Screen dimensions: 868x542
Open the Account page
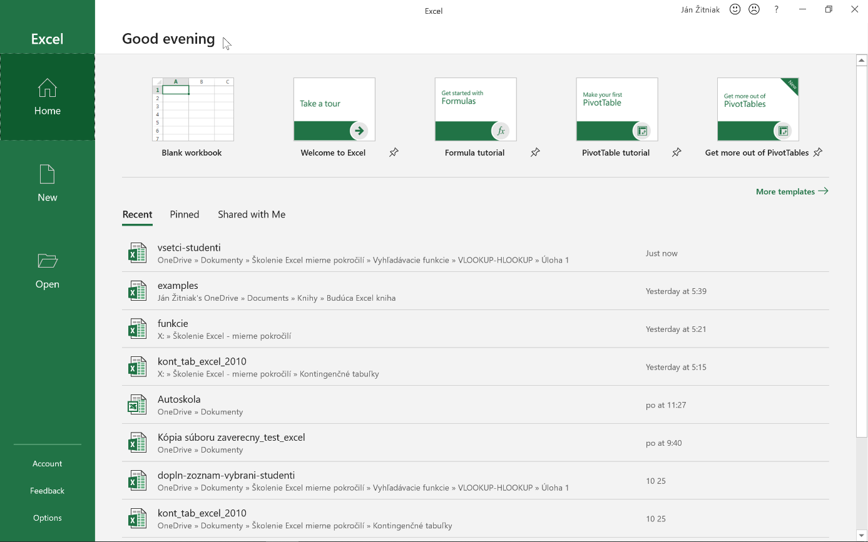pyautogui.click(x=48, y=464)
